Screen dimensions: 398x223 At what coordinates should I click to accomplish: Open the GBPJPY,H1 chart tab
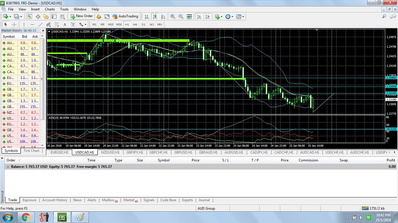(x=134, y=152)
